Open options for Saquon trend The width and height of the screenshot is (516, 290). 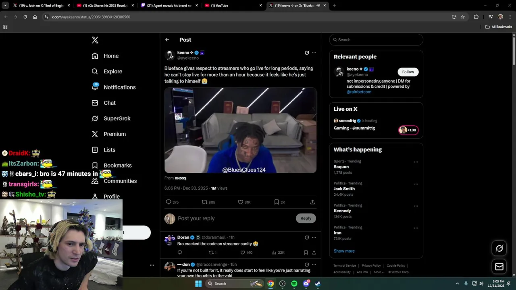(x=416, y=162)
